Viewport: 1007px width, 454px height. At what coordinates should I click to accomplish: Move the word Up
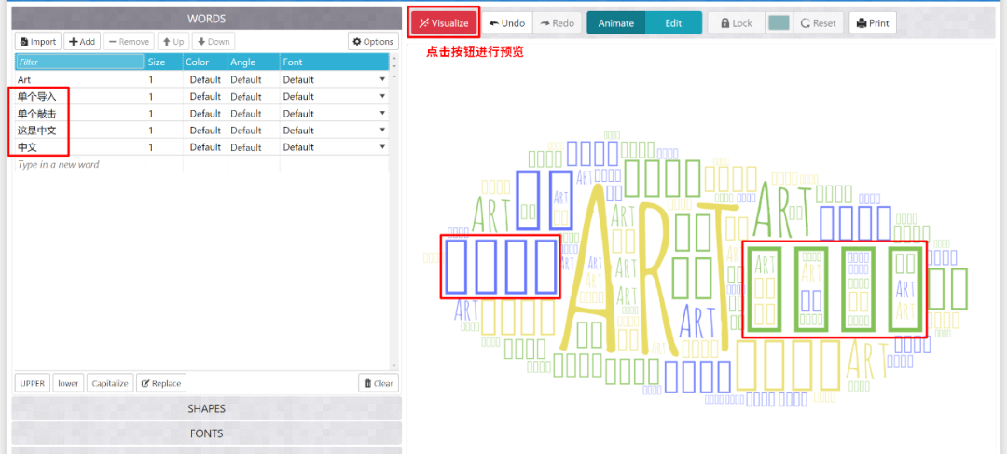[172, 42]
